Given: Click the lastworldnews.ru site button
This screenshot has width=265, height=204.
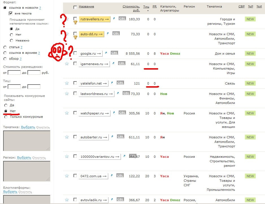Looking at the screenshot, I should pos(97,94).
